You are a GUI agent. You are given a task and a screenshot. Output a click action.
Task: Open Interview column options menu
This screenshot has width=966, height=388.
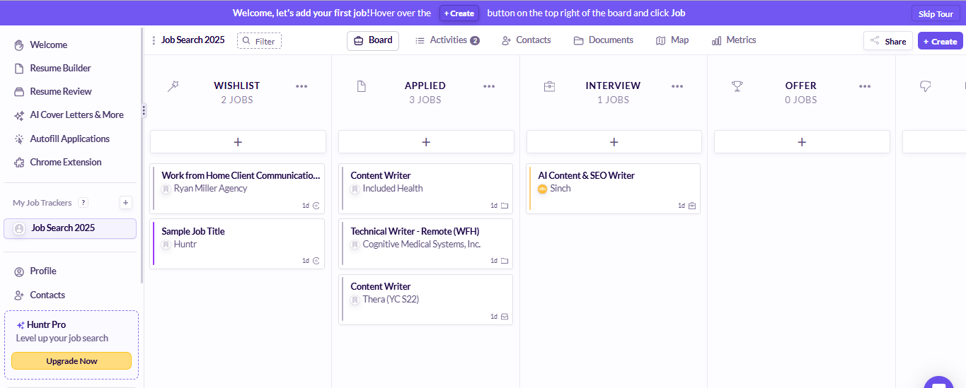pos(677,86)
